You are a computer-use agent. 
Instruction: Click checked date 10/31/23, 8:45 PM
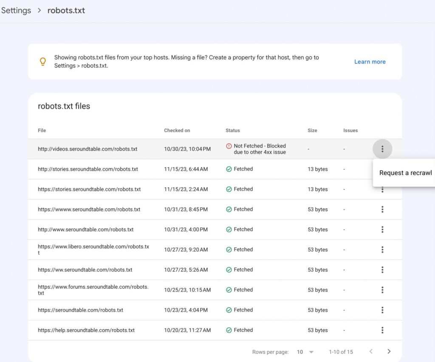click(x=186, y=209)
